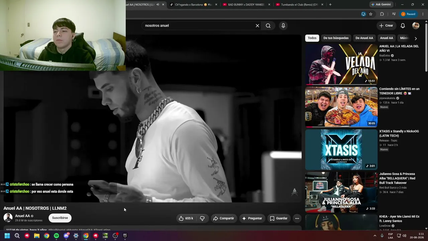Open Spotify from the taskbar
428x241 pixels.
[56, 236]
